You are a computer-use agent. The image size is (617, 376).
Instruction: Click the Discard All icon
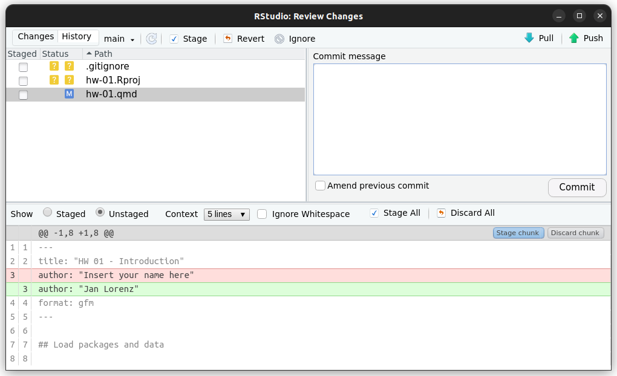click(441, 213)
